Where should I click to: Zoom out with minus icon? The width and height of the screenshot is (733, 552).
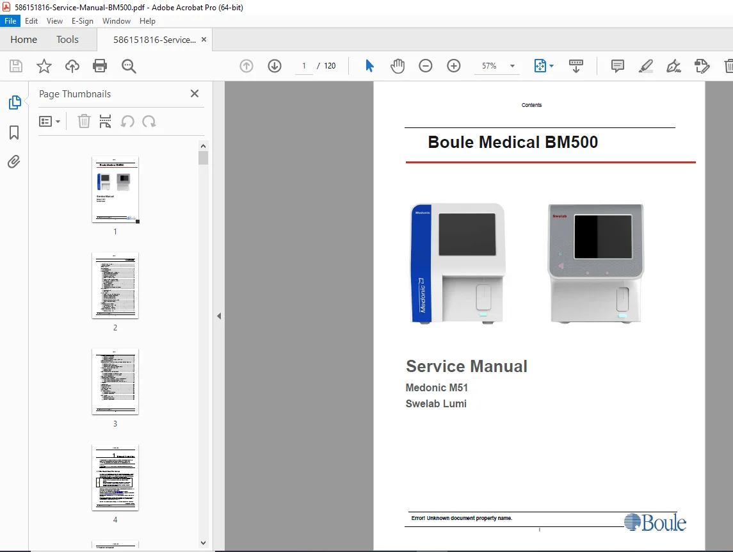pyautogui.click(x=426, y=66)
